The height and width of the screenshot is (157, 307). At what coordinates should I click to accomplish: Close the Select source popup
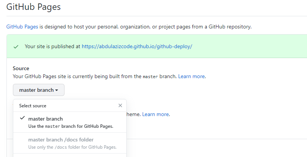tap(120, 105)
